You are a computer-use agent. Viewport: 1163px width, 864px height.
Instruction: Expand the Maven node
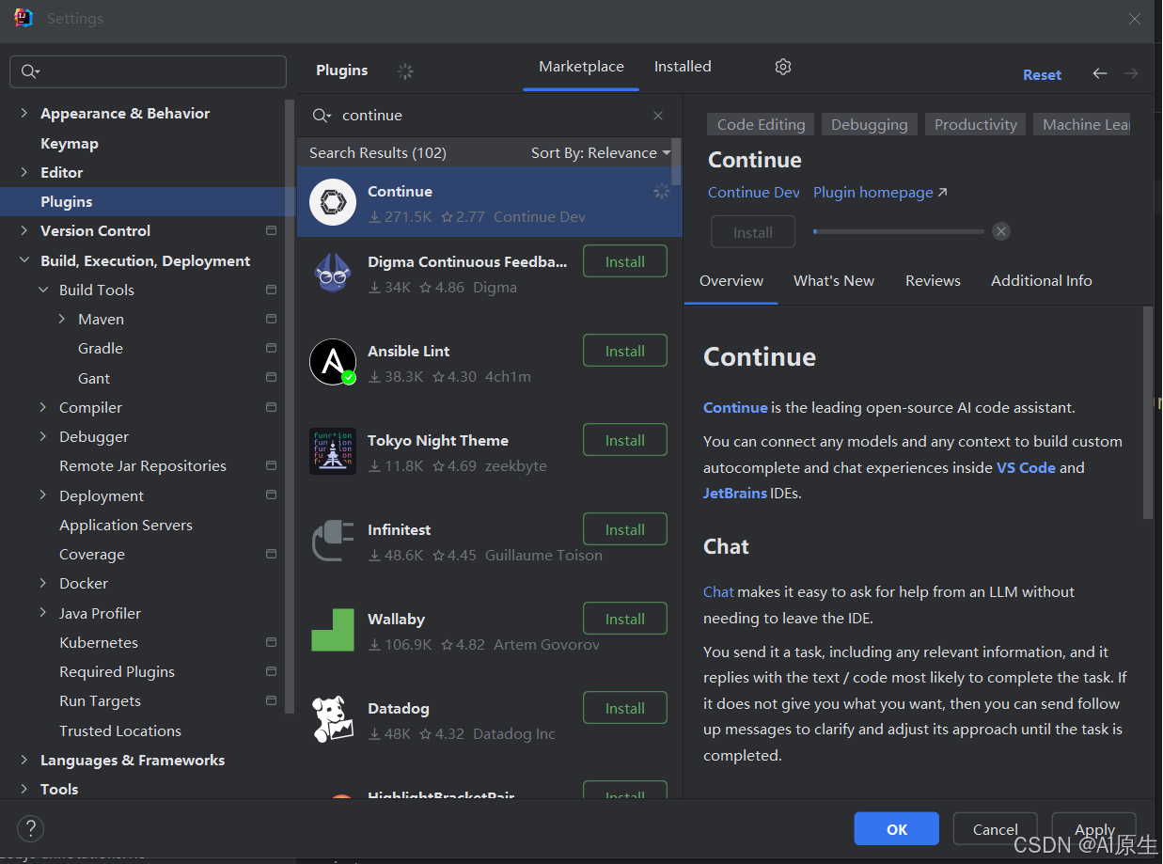point(62,320)
